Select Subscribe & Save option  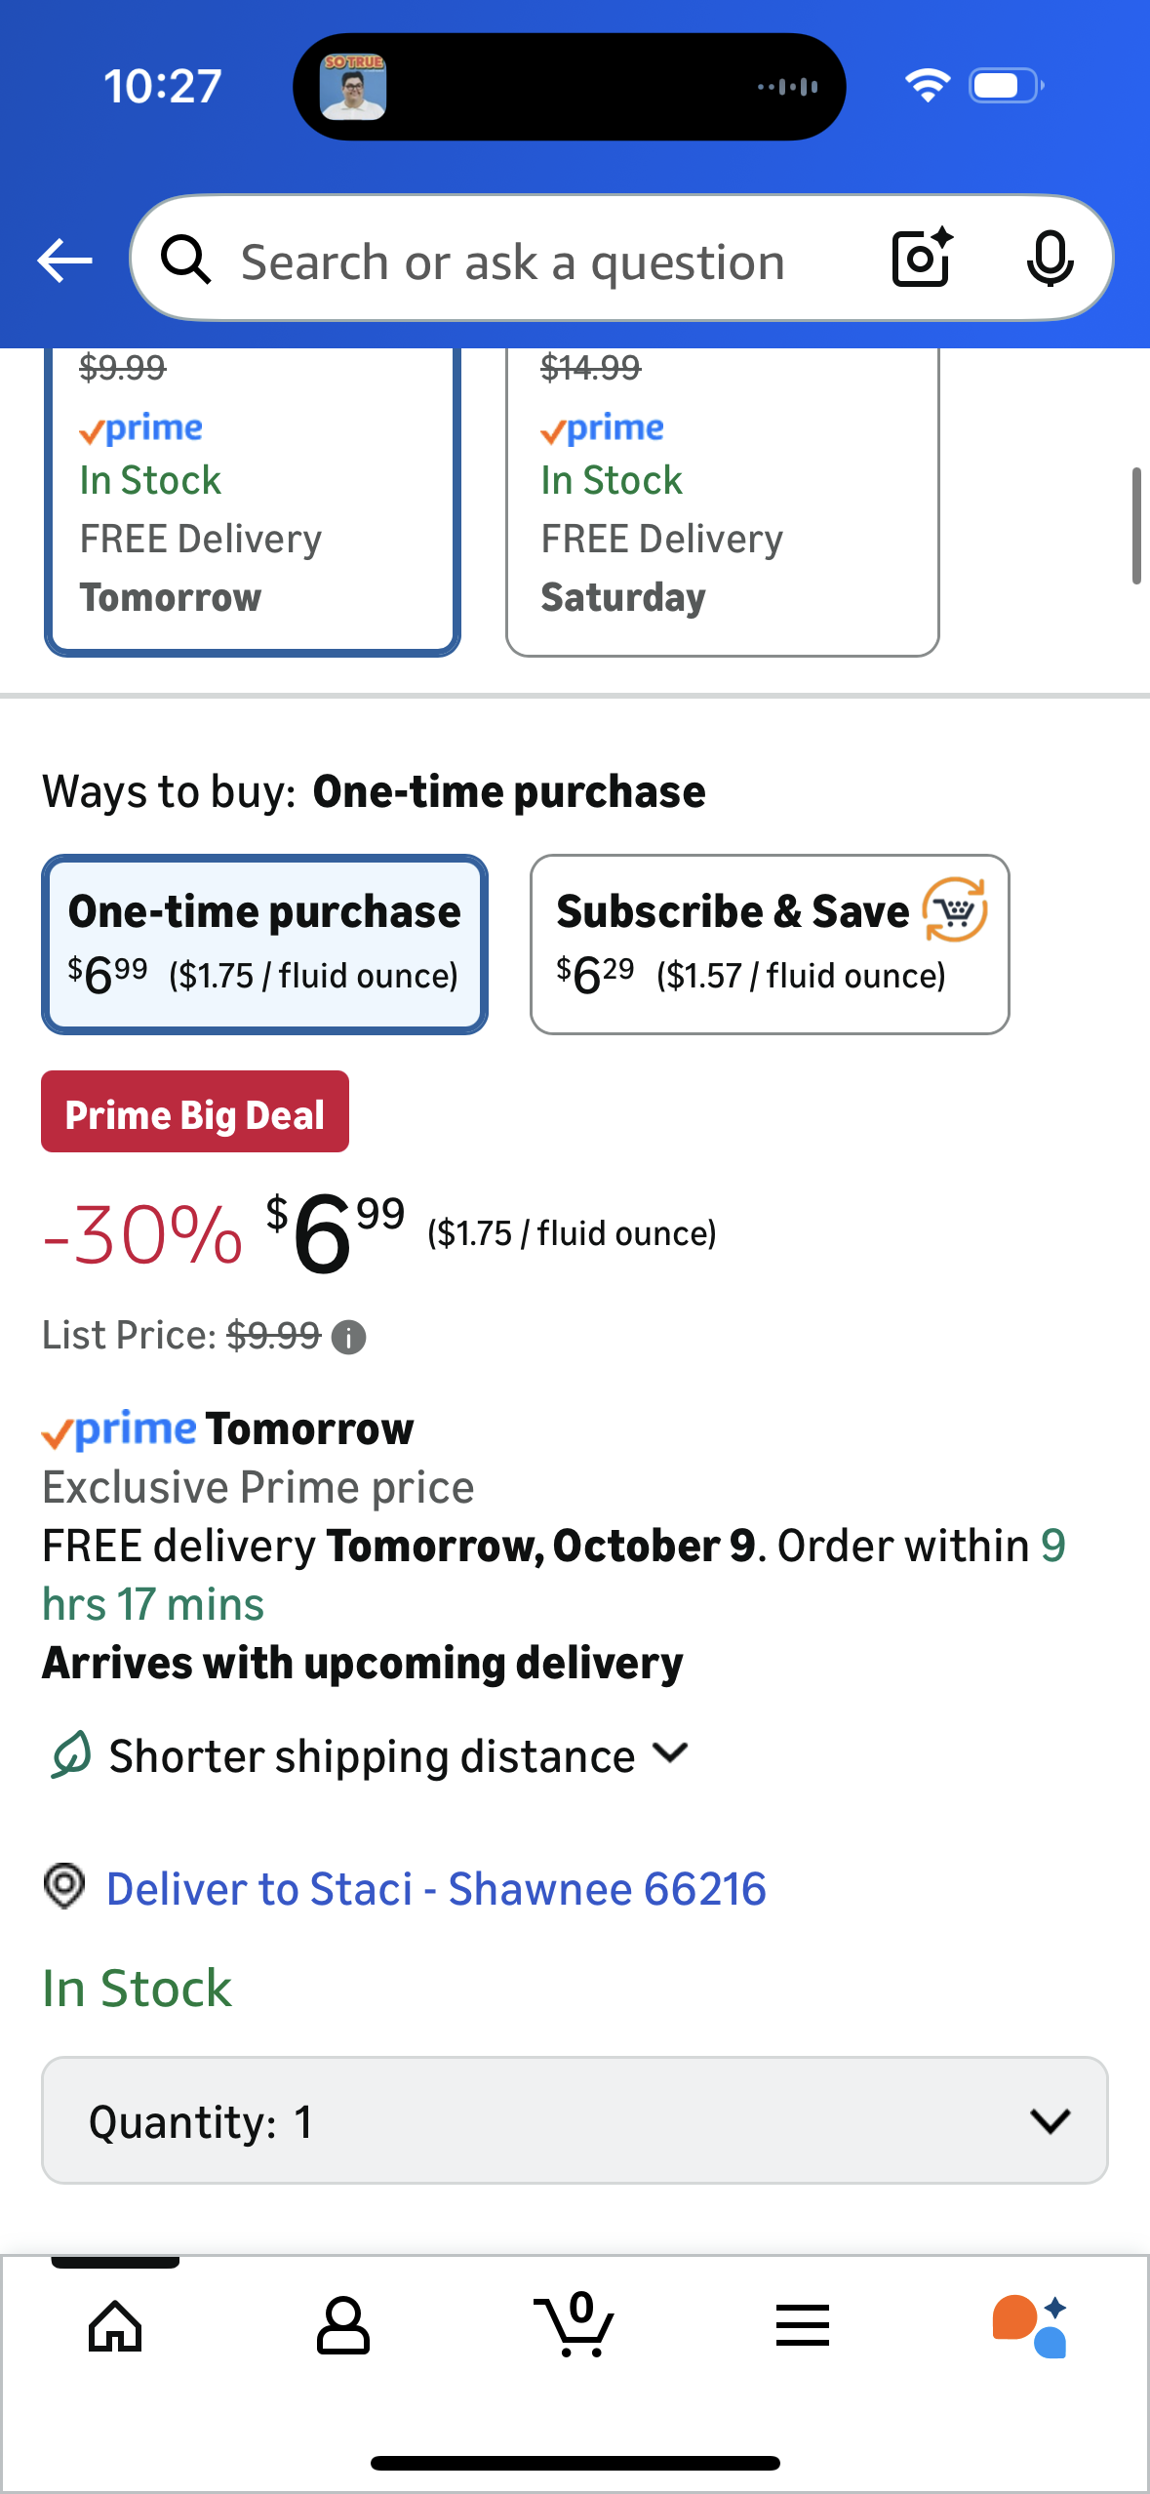click(769, 944)
